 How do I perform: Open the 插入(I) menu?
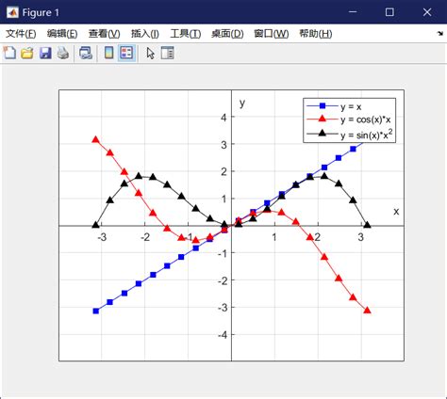[145, 34]
